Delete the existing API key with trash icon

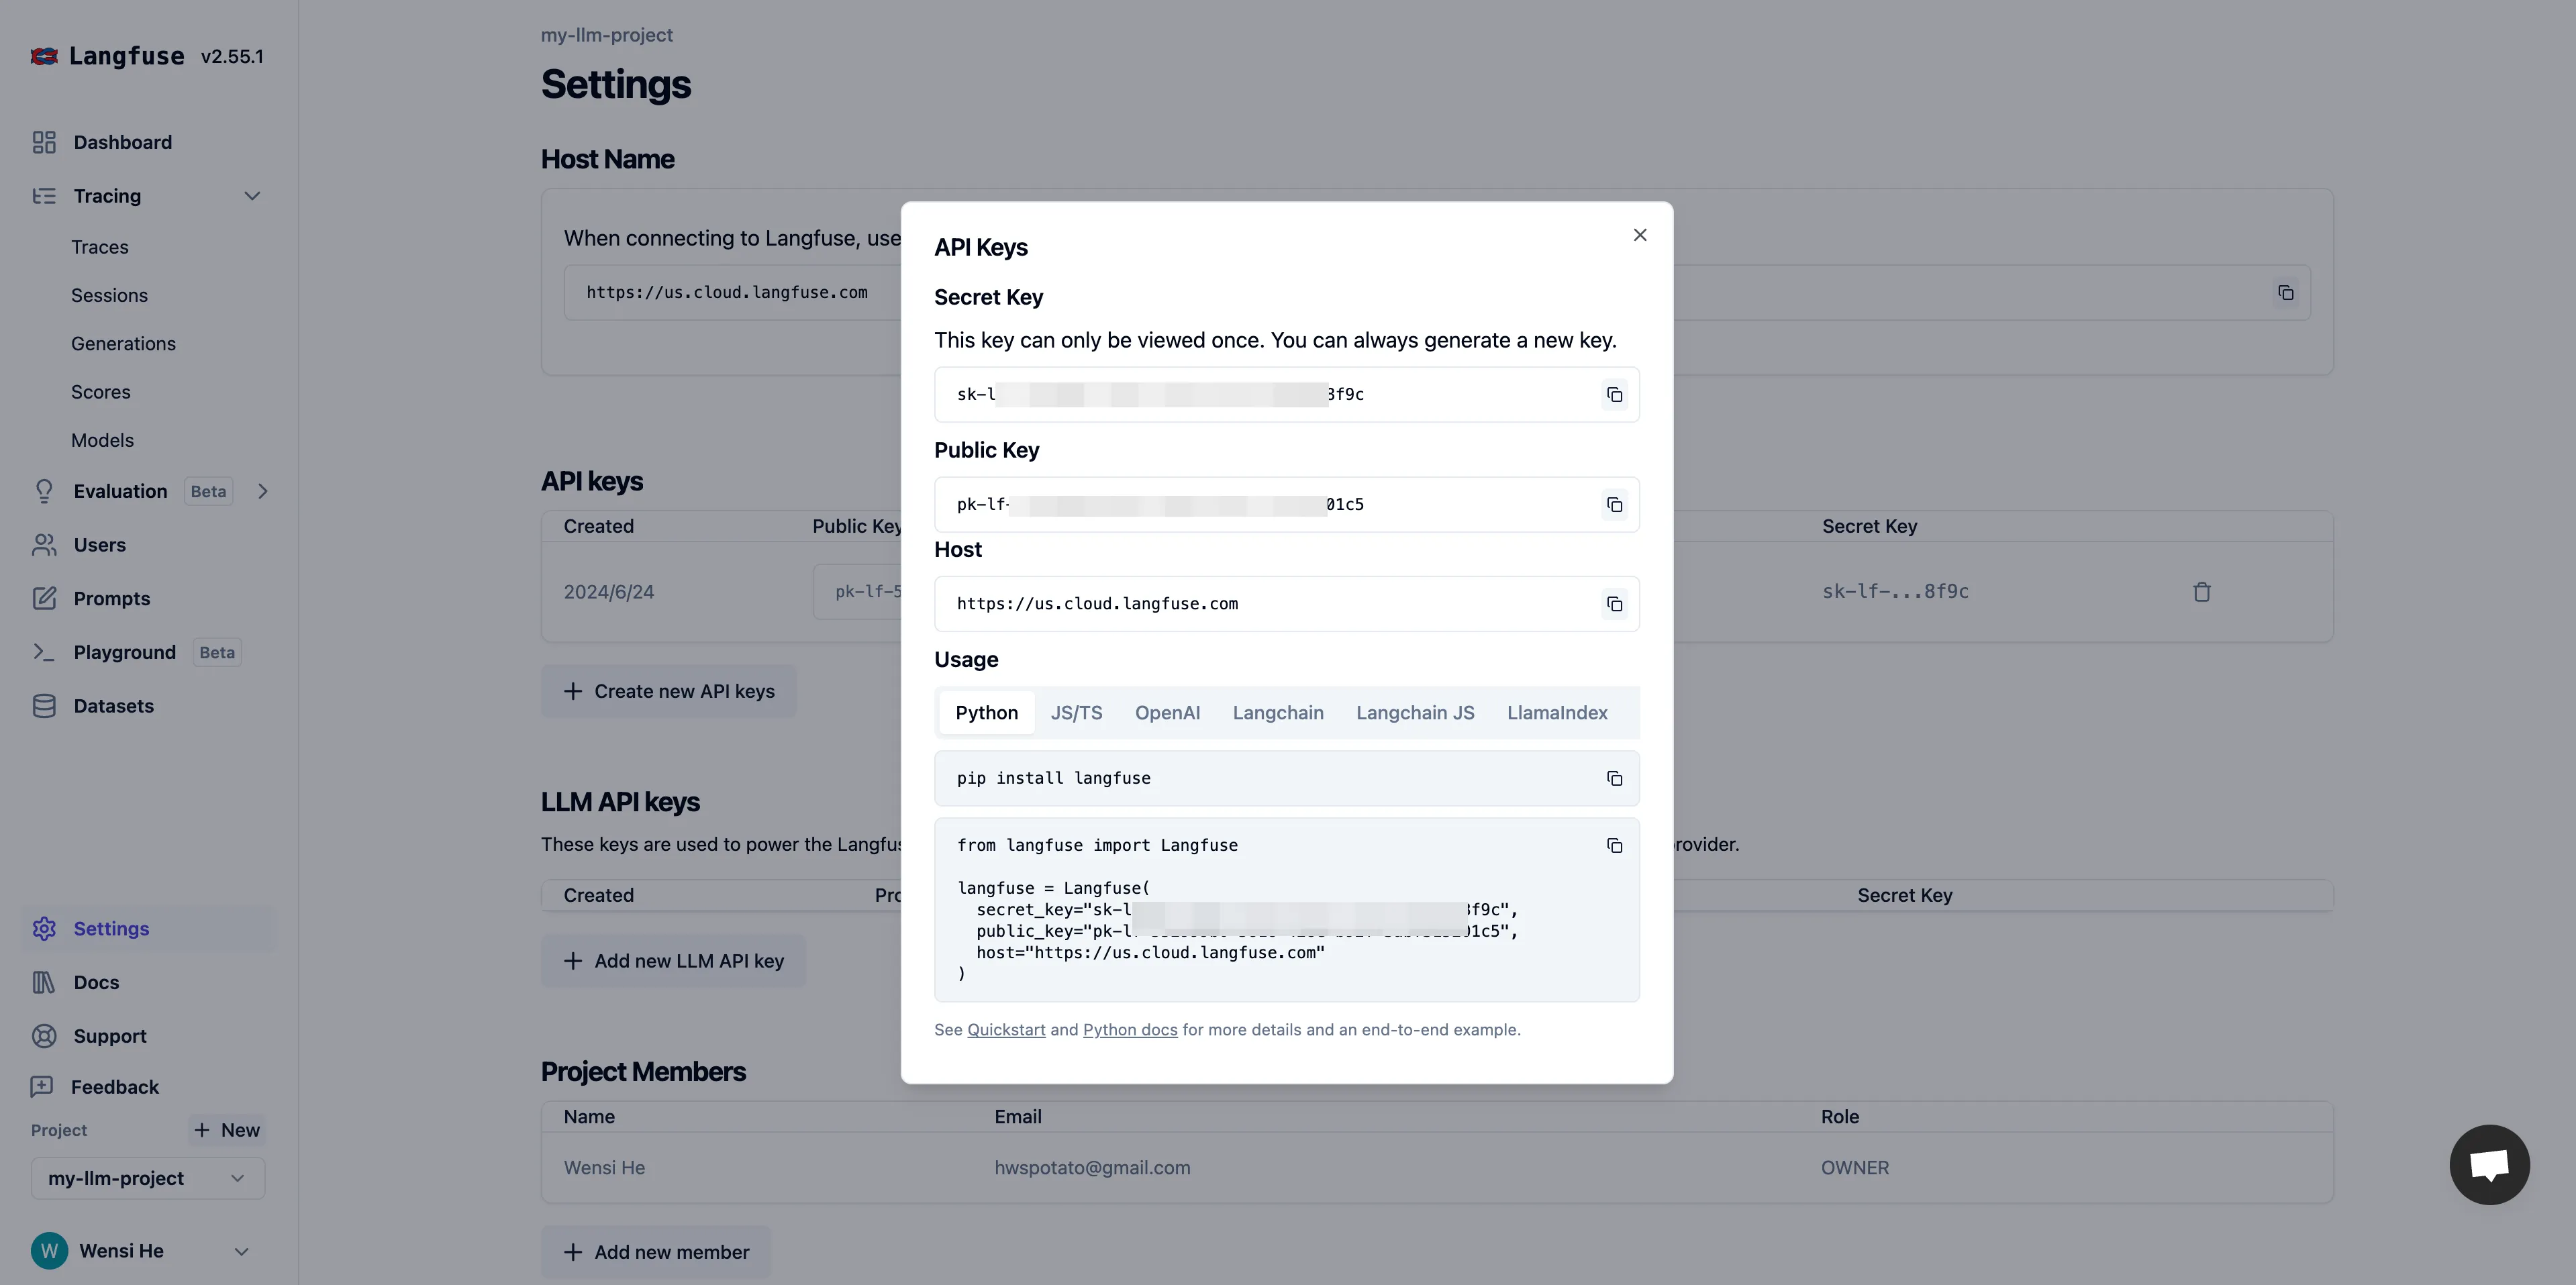(x=2201, y=592)
